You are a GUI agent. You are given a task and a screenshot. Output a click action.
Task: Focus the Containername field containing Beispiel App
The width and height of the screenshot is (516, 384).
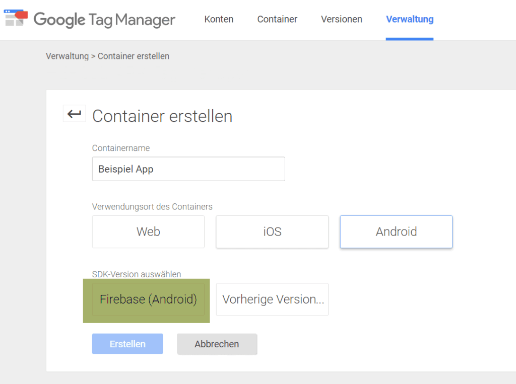(188, 169)
